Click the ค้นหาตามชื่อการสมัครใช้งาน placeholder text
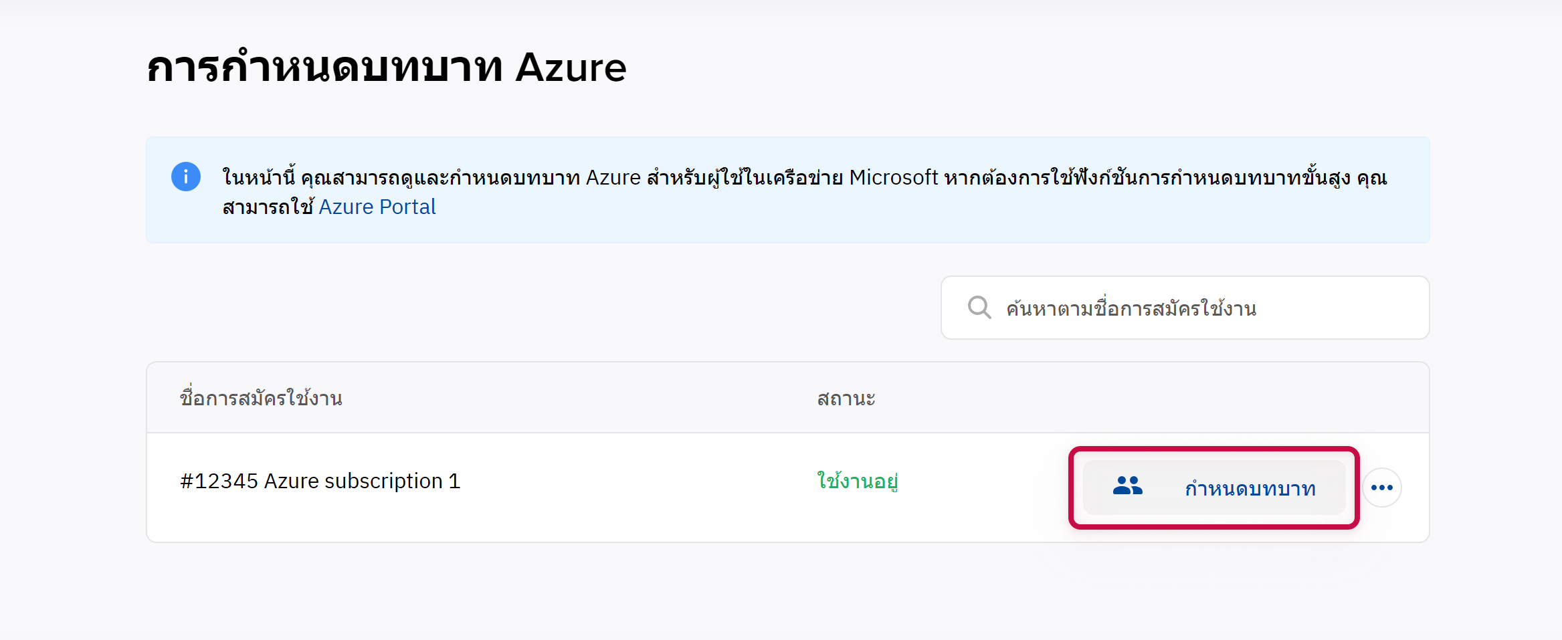The height and width of the screenshot is (640, 1562). 1131,309
